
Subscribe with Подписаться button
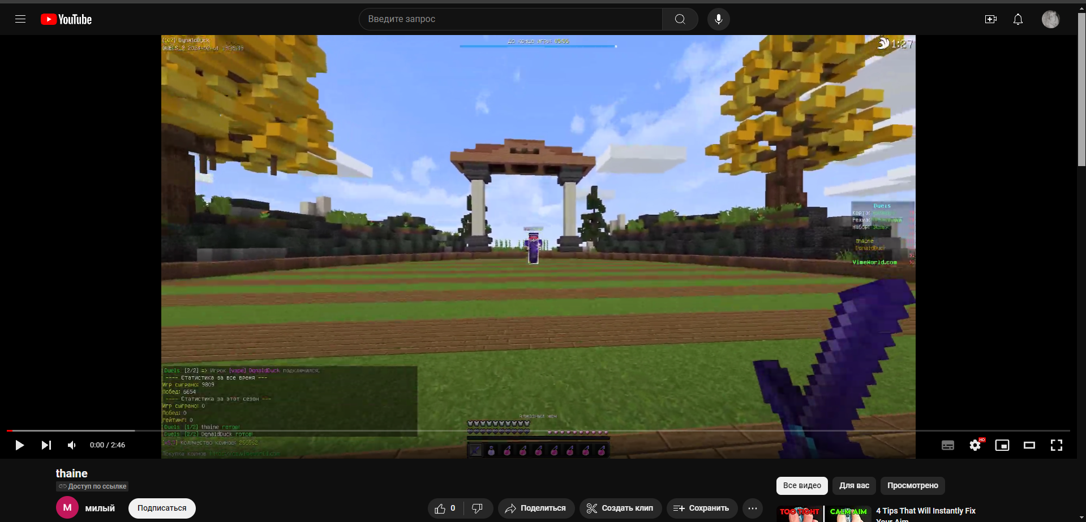162,508
